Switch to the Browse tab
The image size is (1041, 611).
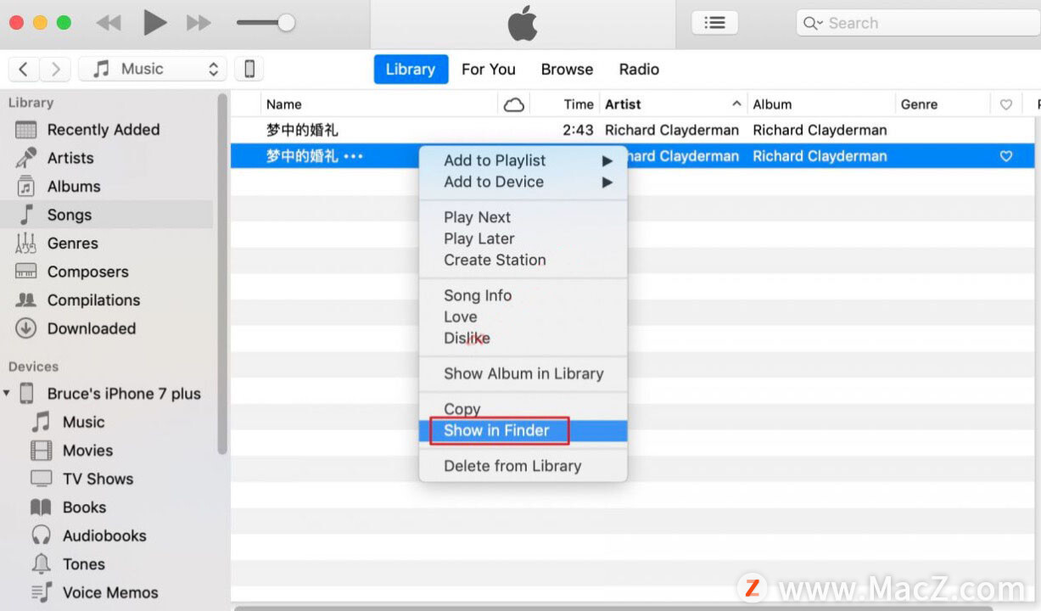tap(567, 70)
